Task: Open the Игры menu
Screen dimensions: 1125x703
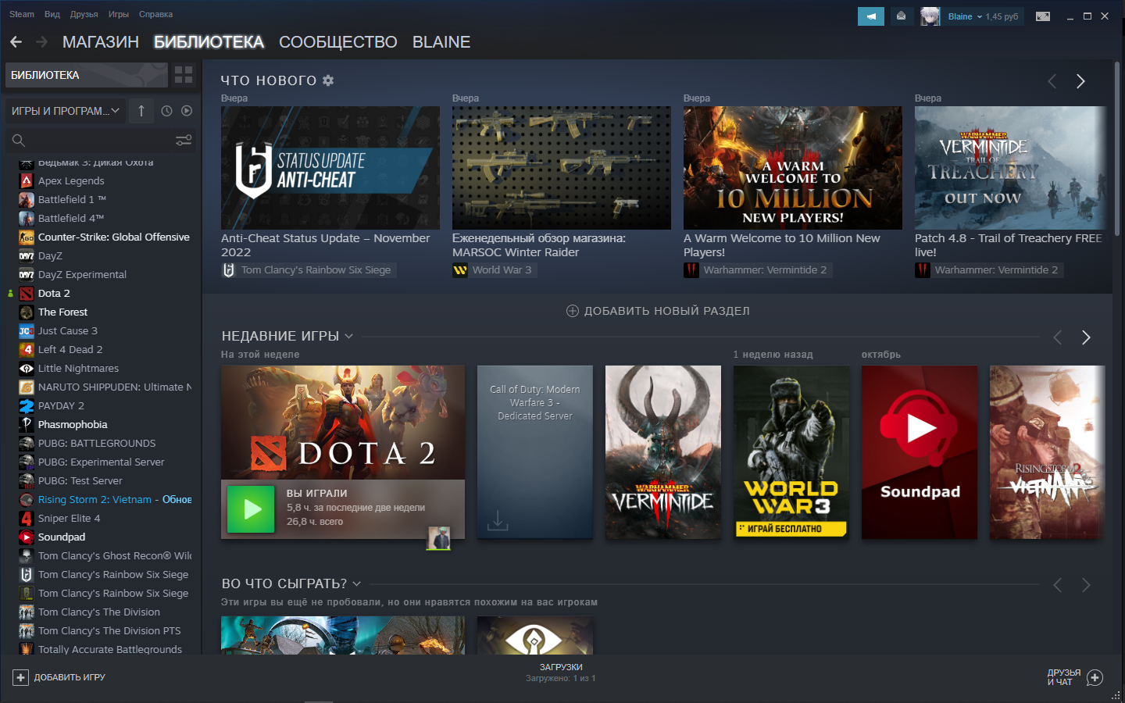Action: click(x=119, y=14)
